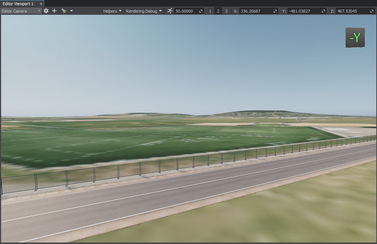This screenshot has height=244, width=377.
Task: Open camera settings gear icon
Action: point(46,11)
